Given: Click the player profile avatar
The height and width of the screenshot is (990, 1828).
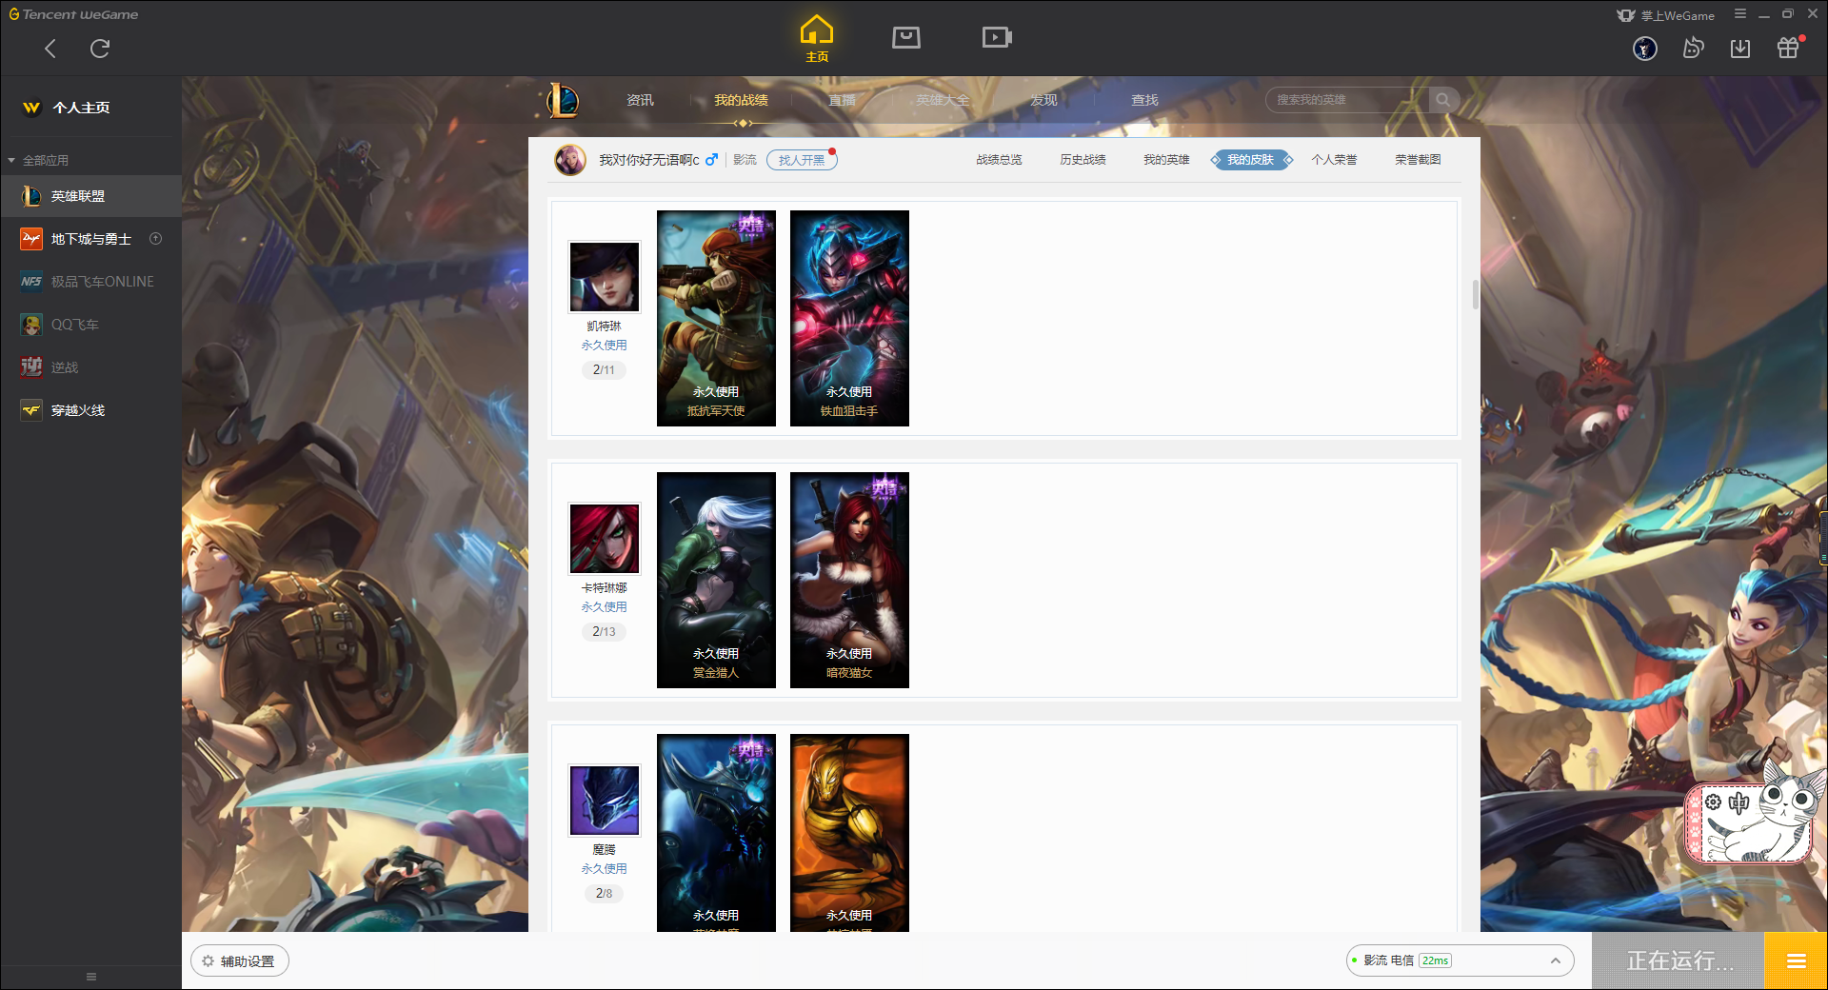Looking at the screenshot, I should [x=570, y=160].
